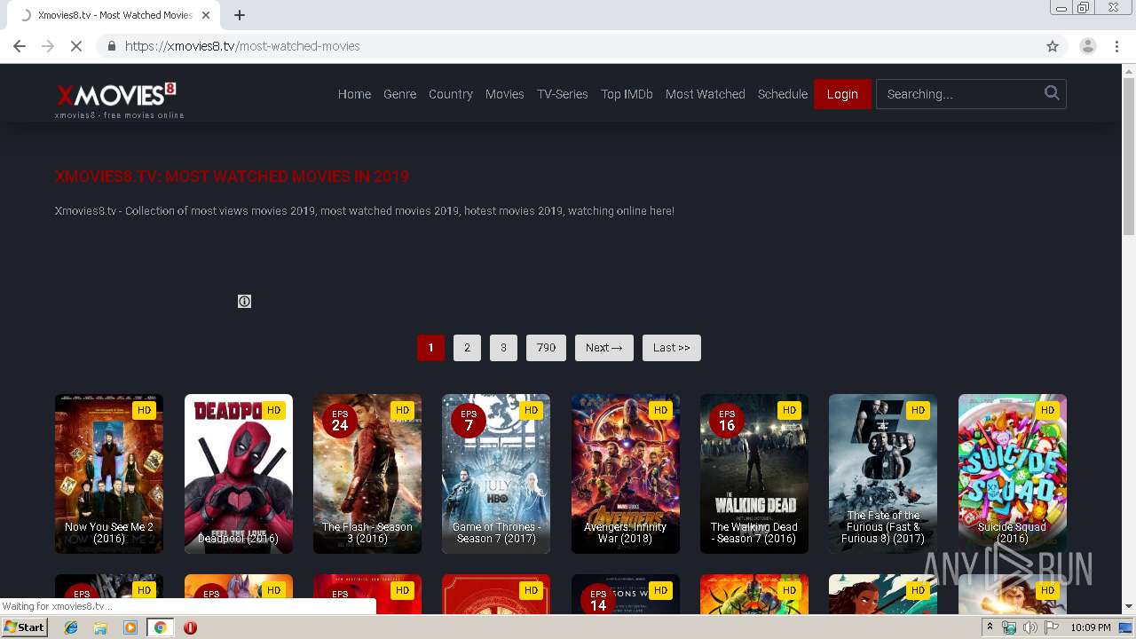
Task: Click the Next pagination button
Action: pos(604,348)
